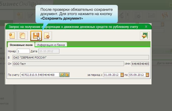Screen dimensions: 172x111
Task: Click edit document icon in background toolbar
Action: pos(30,15)
